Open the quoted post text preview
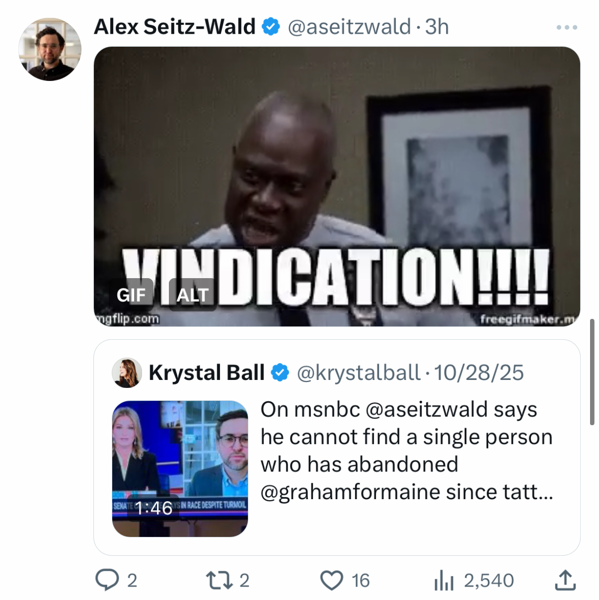599x600 pixels. 406,450
